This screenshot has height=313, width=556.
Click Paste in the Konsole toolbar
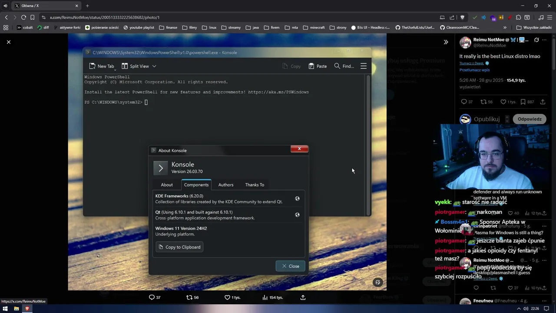click(x=318, y=66)
